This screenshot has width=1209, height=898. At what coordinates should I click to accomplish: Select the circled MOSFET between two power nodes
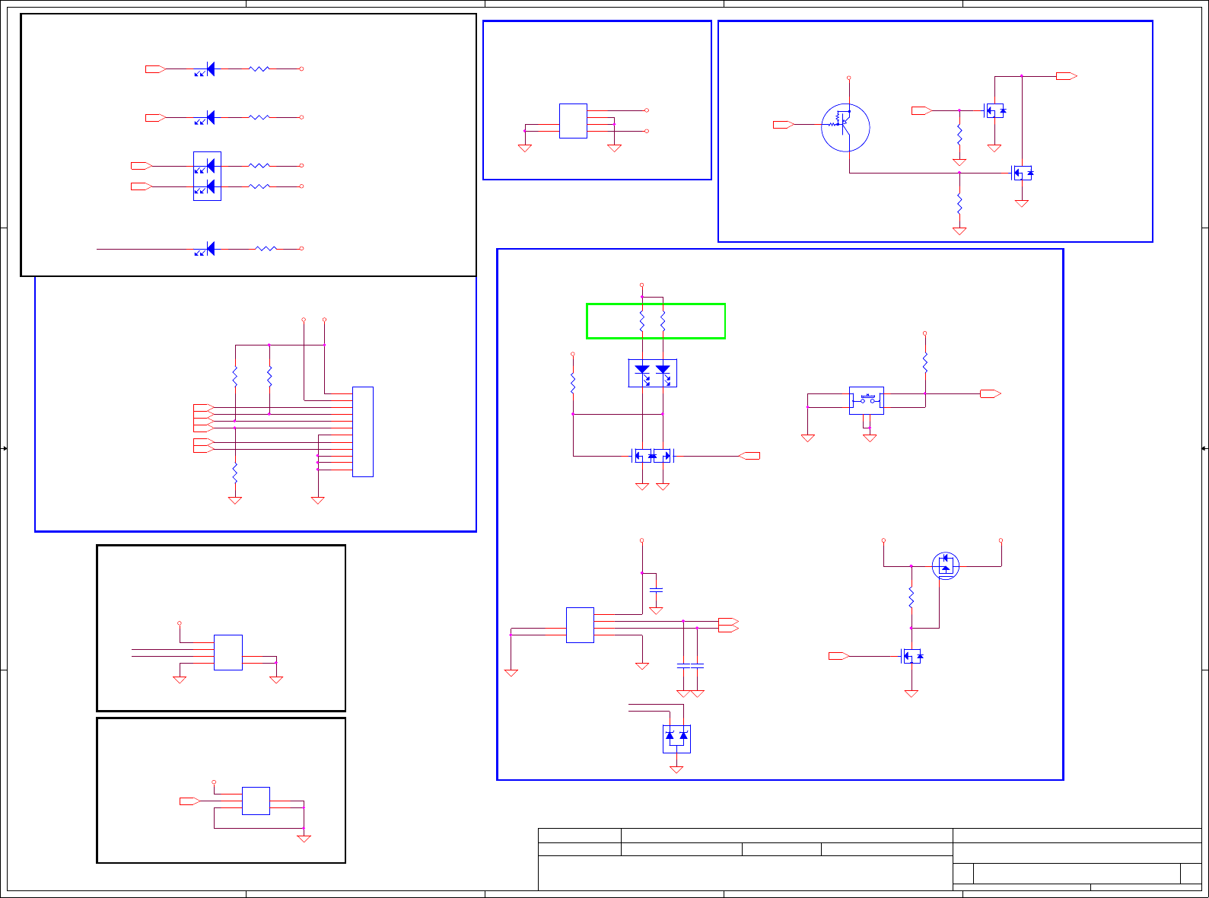point(946,565)
